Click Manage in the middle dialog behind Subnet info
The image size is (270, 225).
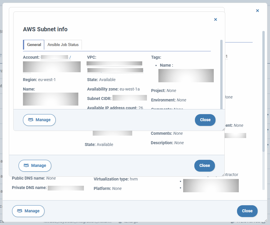pyautogui.click(x=35, y=165)
